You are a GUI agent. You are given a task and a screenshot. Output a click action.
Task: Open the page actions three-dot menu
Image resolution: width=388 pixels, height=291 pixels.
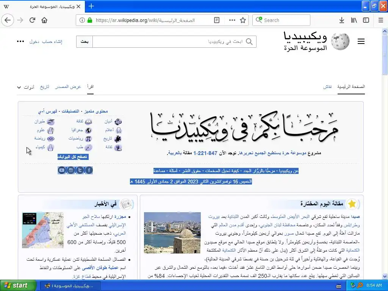[232, 20]
